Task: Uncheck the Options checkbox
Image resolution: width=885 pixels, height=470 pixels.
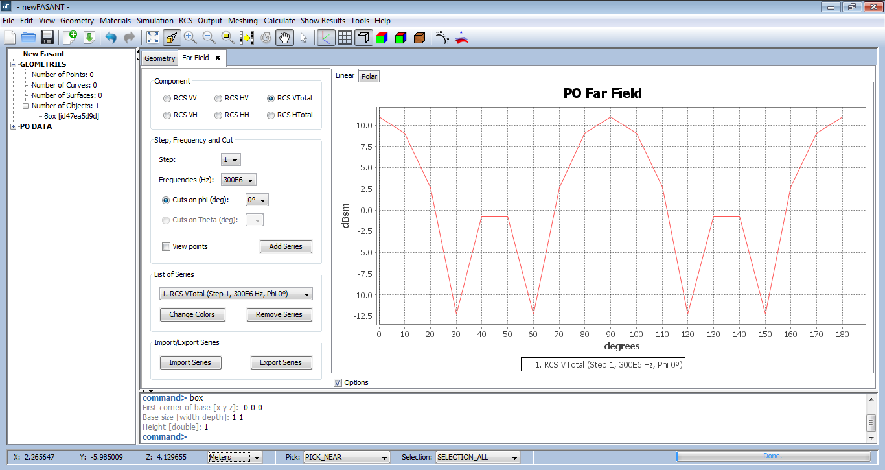Action: [x=338, y=382]
